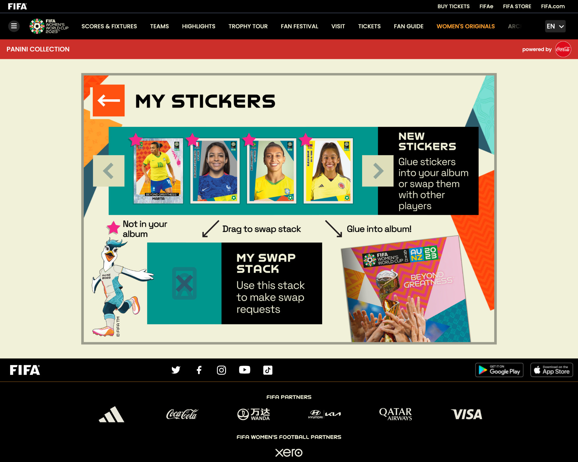Click FIFA Women's World Cup 2023 logo
Viewport: 578px width, 462px height.
coord(49,26)
